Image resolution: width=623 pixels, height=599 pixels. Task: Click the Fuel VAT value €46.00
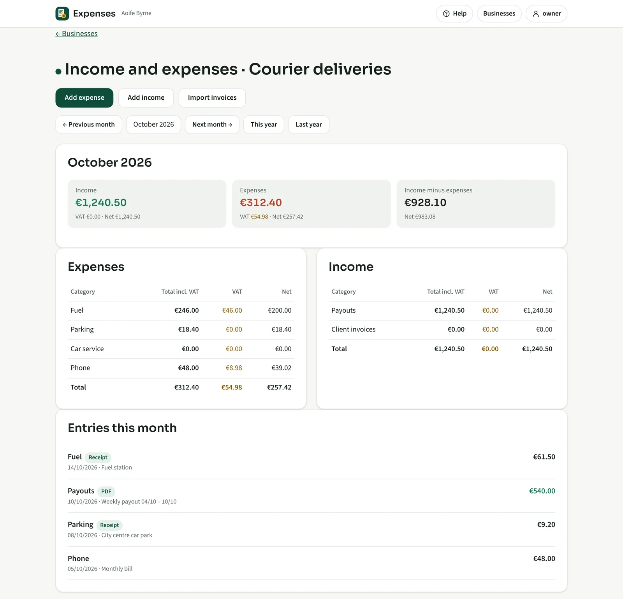pos(232,310)
